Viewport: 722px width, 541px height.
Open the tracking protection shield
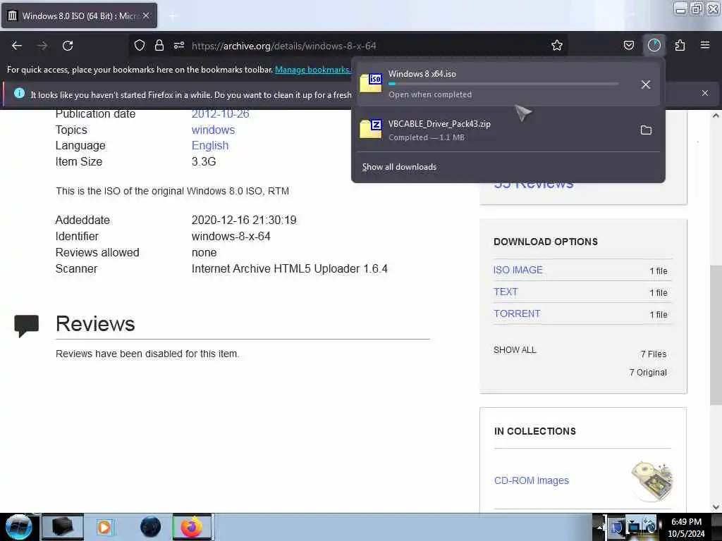tap(140, 45)
